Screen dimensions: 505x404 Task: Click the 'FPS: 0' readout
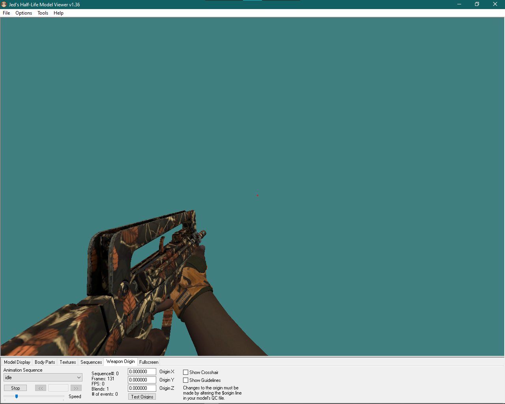point(98,384)
